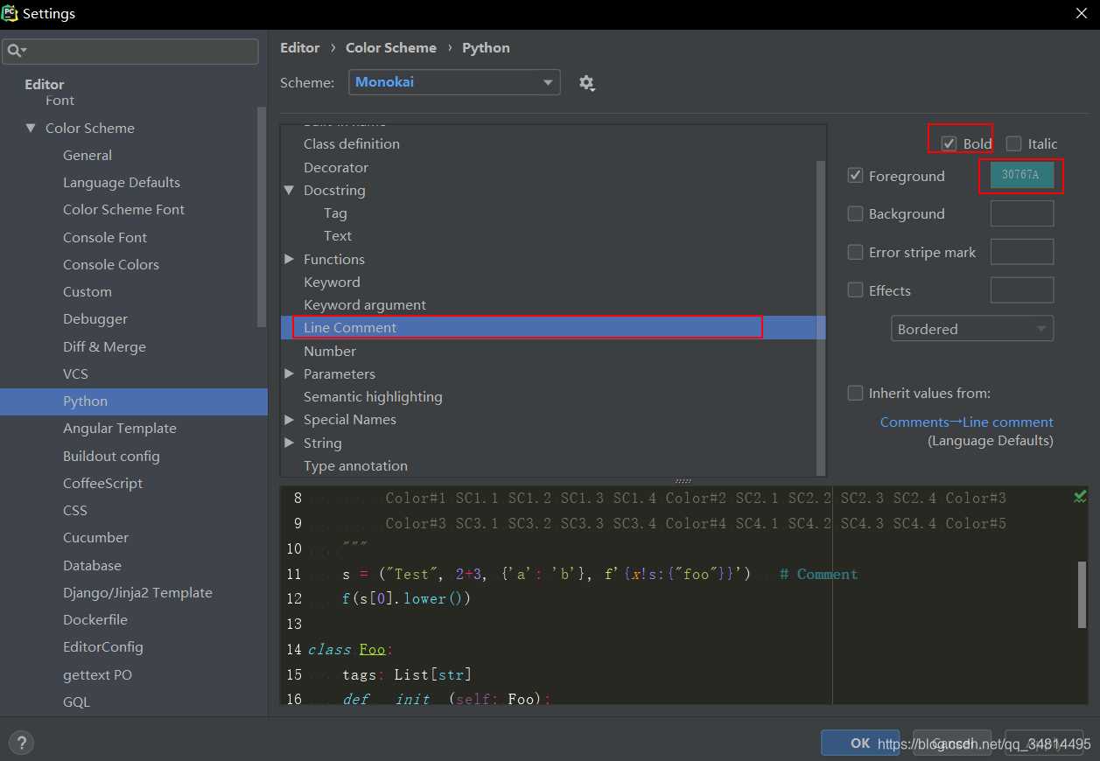Viewport: 1100px width, 761px height.
Task: Click the settings search input field
Action: pyautogui.click(x=131, y=51)
